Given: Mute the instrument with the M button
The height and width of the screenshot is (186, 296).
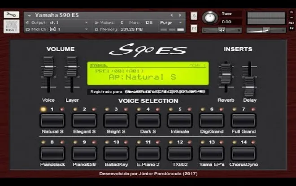Looking at the screenshot, I should (194, 29).
